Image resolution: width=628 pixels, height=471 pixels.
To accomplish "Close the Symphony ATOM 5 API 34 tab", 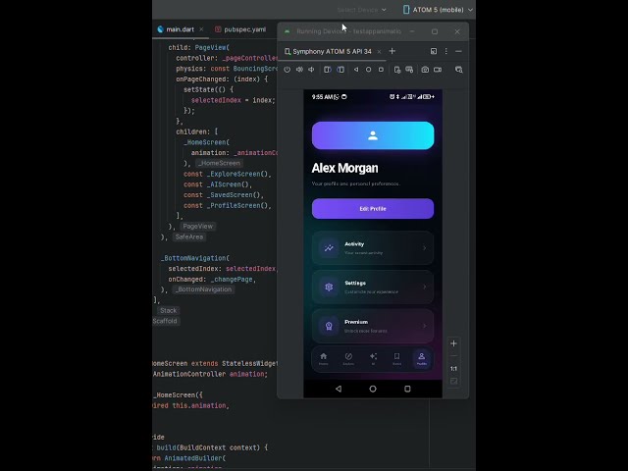I will coord(379,51).
